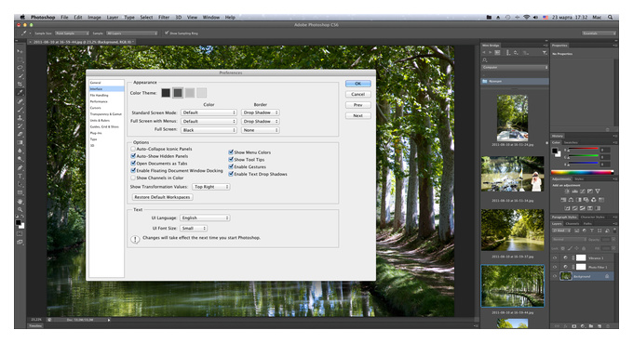The image size is (633, 343).
Task: Choose the darkest Color Theme swatch
Action: click(166, 93)
